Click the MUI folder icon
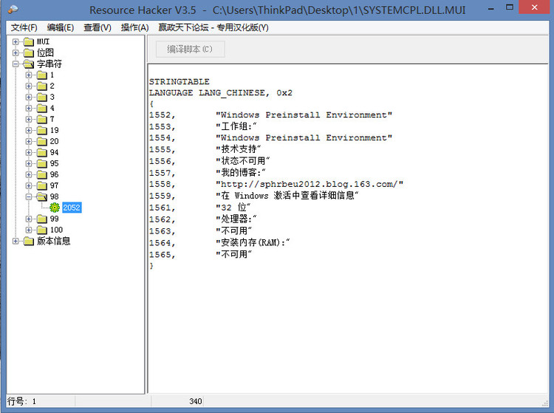The height and width of the screenshot is (413, 554). (x=29, y=41)
